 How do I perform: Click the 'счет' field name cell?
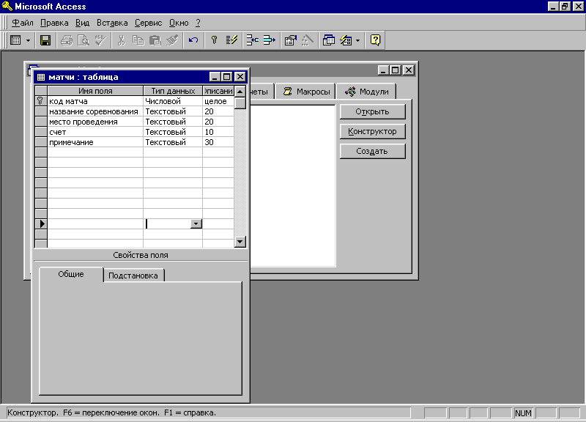tap(95, 132)
